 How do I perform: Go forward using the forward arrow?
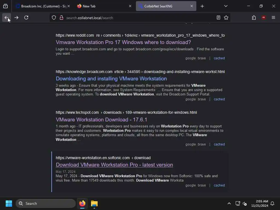pyautogui.click(x=16, y=17)
